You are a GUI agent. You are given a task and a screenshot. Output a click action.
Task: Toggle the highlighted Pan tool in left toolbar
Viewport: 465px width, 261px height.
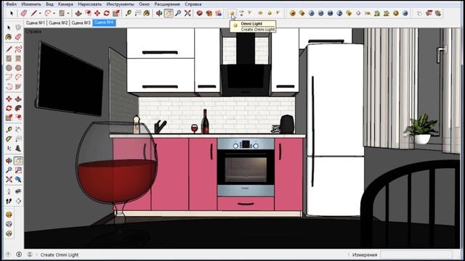(x=18, y=161)
